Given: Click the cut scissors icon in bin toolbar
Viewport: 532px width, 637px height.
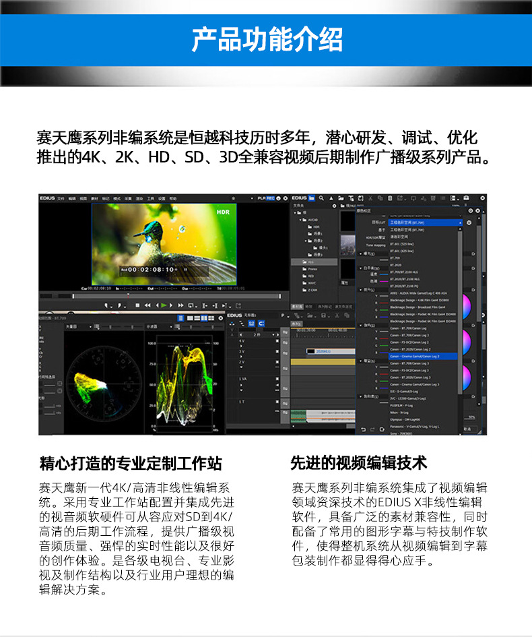Looking at the screenshot, I should [370, 198].
